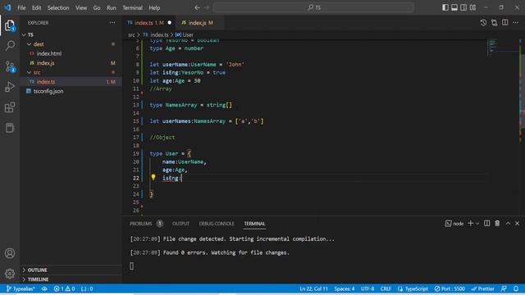Split the editor to the right
Image resolution: width=525 pixels, height=295 pixels.
[x=505, y=23]
